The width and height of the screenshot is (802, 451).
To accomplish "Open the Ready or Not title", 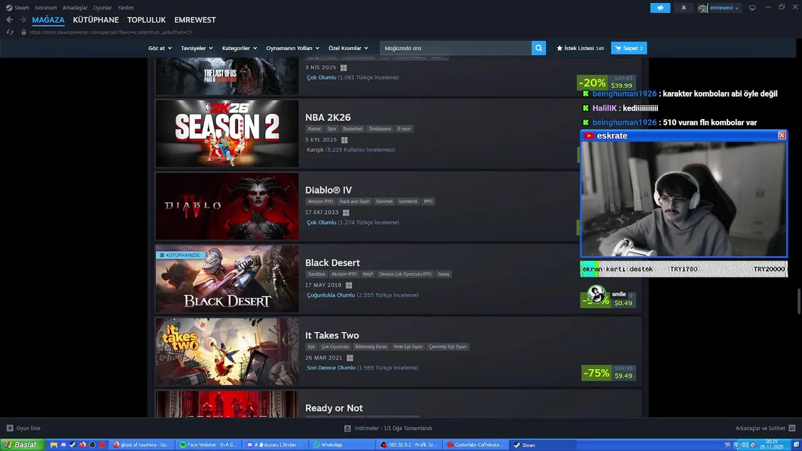I will (x=334, y=408).
